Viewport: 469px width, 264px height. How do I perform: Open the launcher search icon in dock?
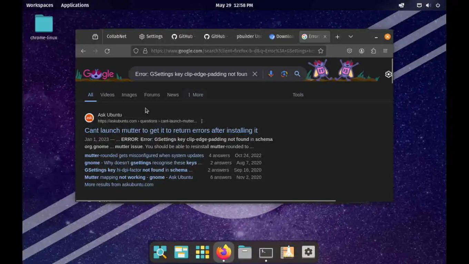click(x=160, y=252)
